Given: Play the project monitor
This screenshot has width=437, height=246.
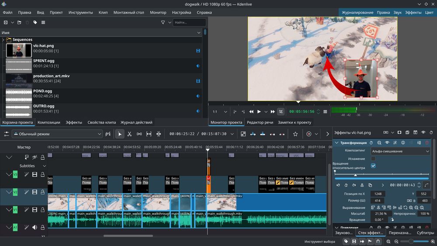Looking at the screenshot, I should (259, 111).
